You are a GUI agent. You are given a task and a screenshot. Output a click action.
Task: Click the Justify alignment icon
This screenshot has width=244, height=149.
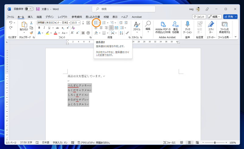[111, 28]
